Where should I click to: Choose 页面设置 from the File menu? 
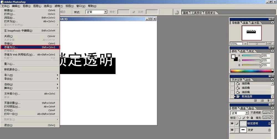point(30,103)
